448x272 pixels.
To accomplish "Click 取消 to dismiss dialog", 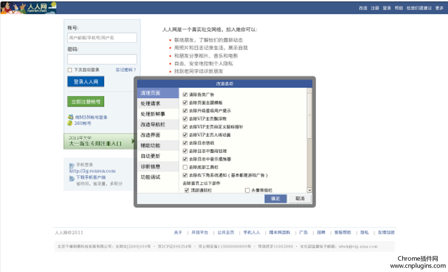I will tap(300, 199).
